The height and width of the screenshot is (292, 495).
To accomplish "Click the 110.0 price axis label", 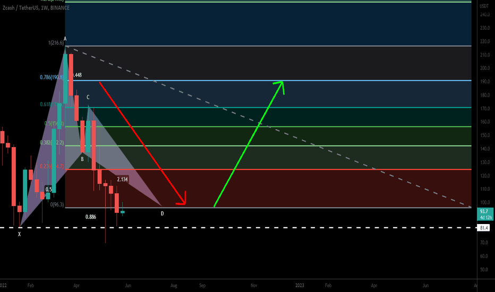I will [x=485, y=189].
